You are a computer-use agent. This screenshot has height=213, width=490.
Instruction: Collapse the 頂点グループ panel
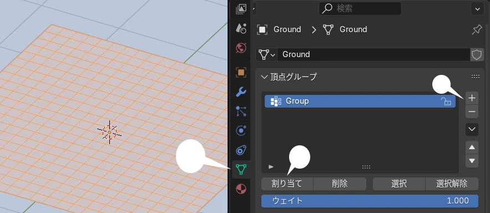click(264, 77)
